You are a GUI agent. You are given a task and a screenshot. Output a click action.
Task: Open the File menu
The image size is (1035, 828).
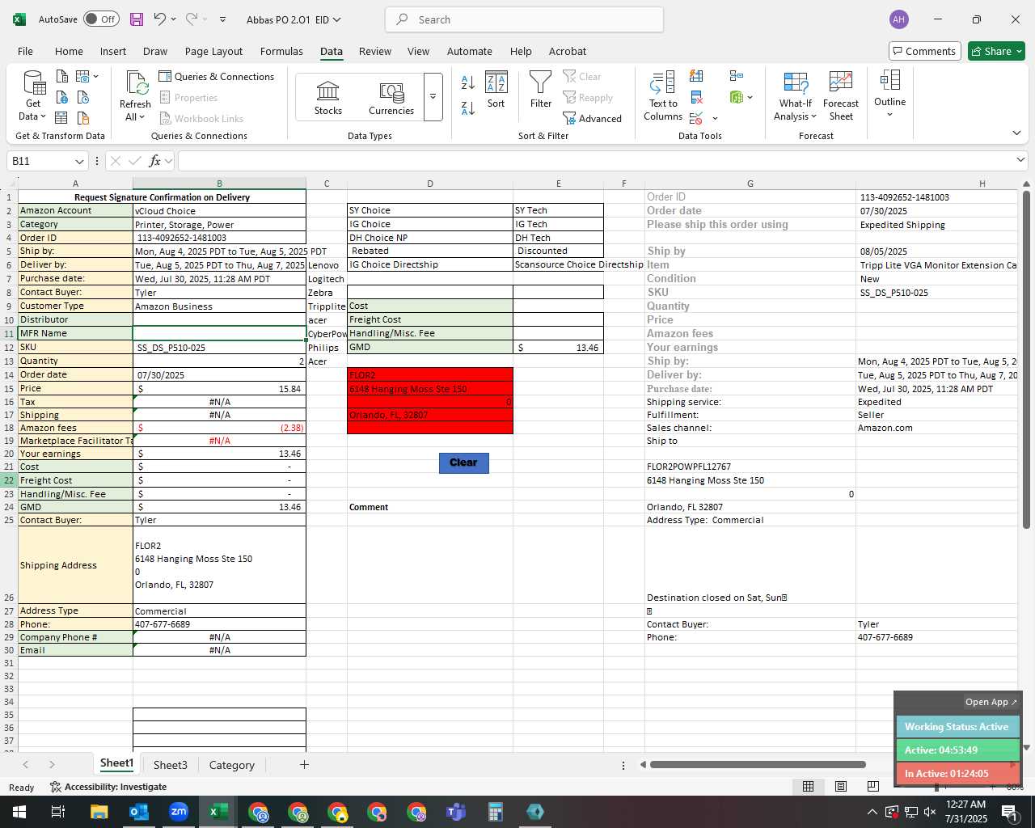tap(25, 51)
